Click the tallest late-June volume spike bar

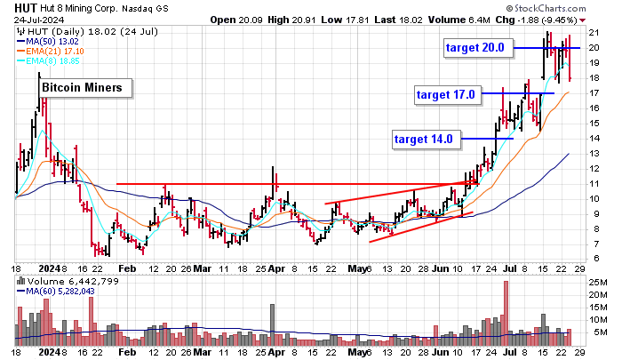click(x=506, y=313)
